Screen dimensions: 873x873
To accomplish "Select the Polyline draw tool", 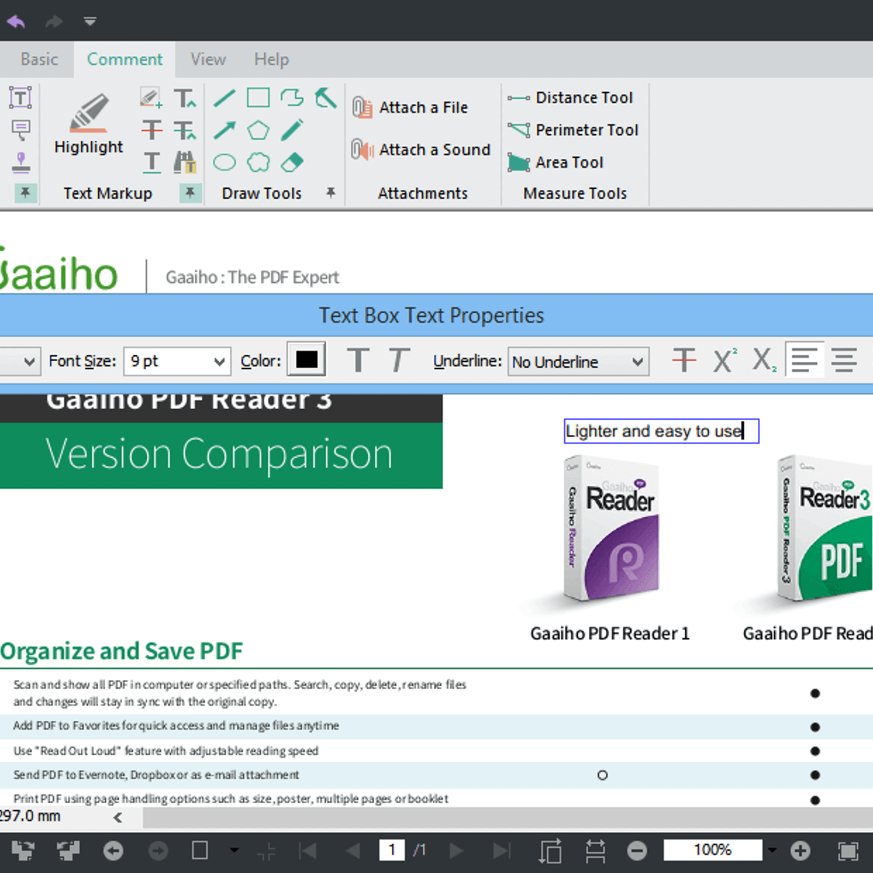I will coord(292,98).
